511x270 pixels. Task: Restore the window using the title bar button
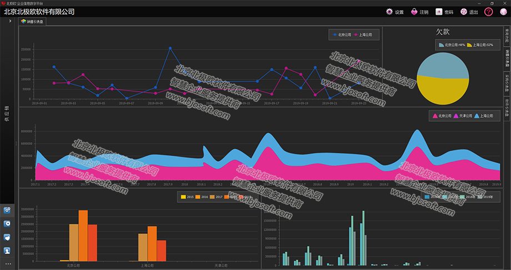492,3
